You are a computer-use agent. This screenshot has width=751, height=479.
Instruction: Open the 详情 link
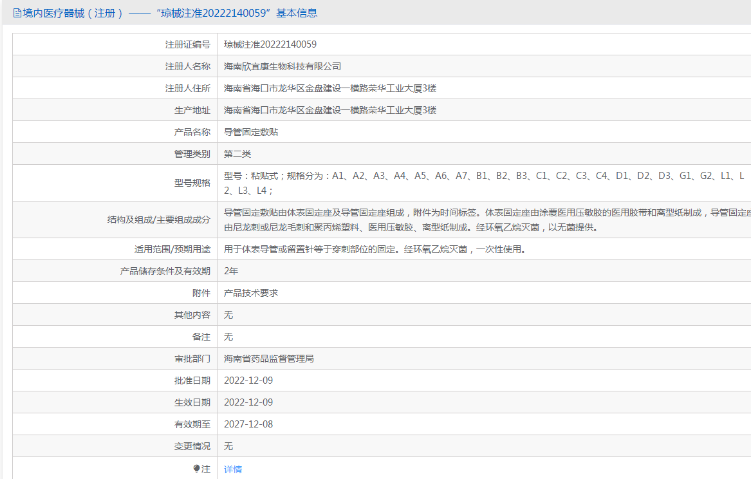click(233, 469)
